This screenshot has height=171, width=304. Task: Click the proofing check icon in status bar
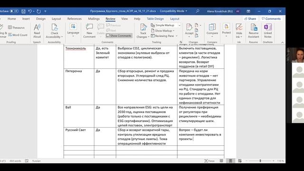(27, 161)
